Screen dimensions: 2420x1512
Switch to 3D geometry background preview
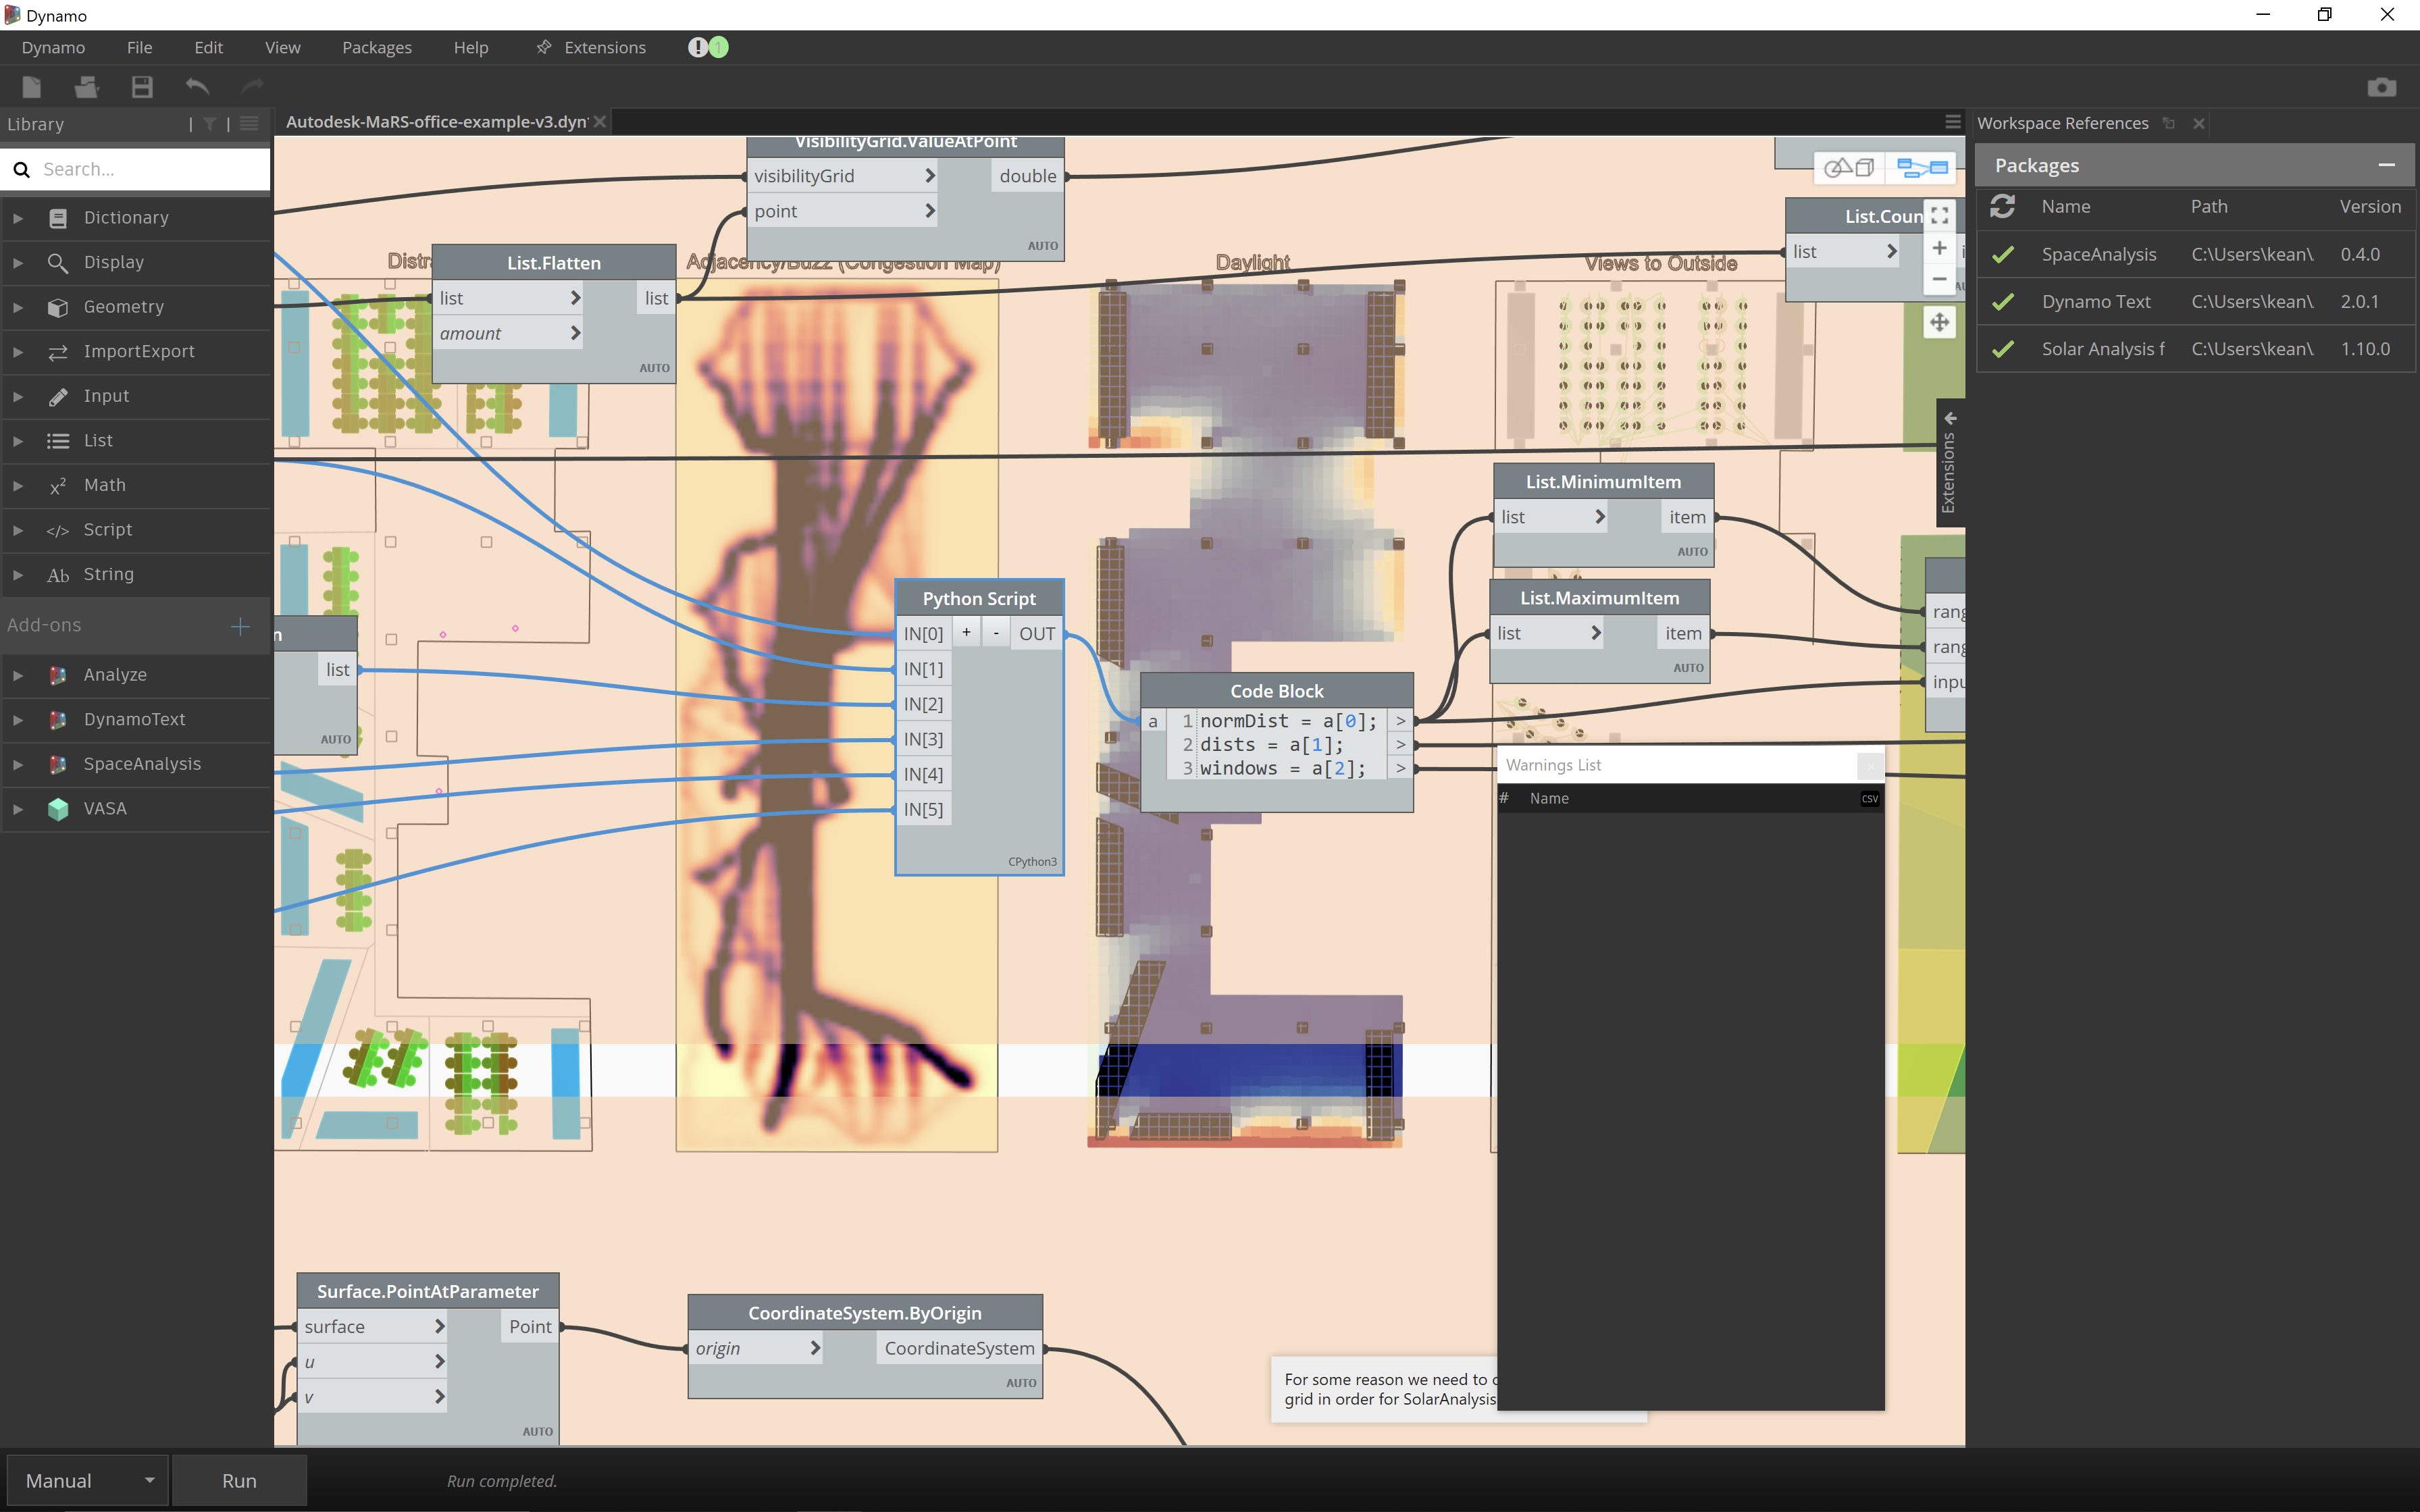1849,167
